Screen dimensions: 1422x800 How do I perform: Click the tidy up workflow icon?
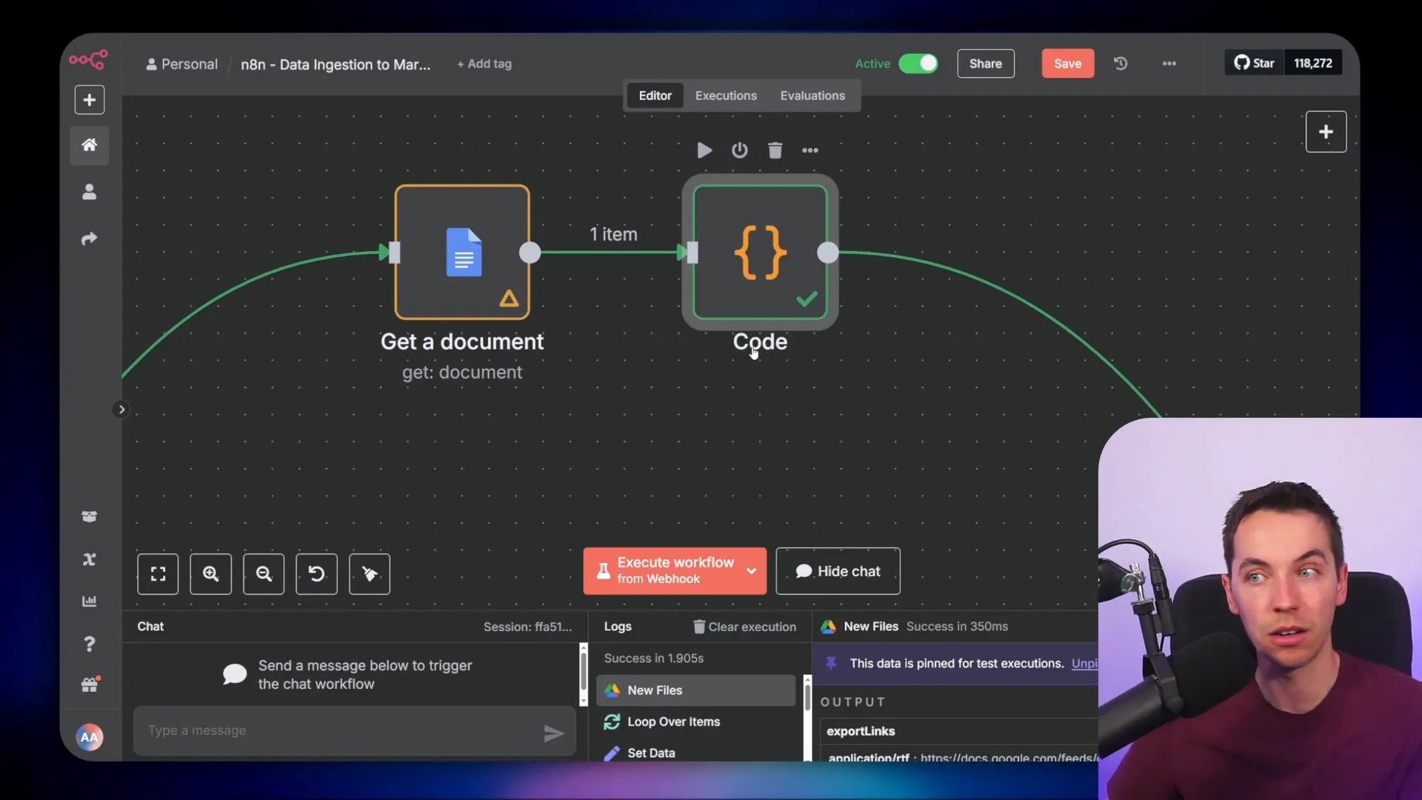pos(370,573)
